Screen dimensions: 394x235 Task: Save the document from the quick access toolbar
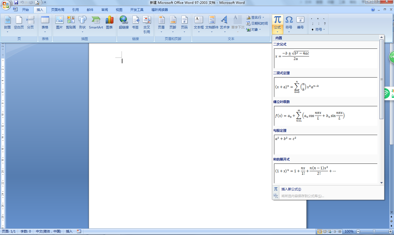coord(16,2)
